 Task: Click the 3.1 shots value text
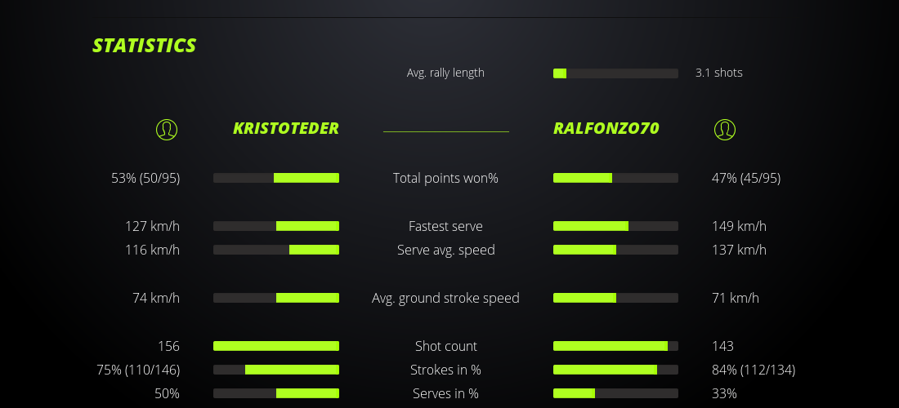point(718,73)
